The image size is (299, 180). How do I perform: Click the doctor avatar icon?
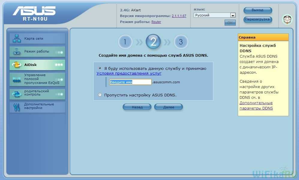287,19
